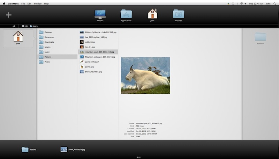Select the Documents folder in list

pos(49,37)
